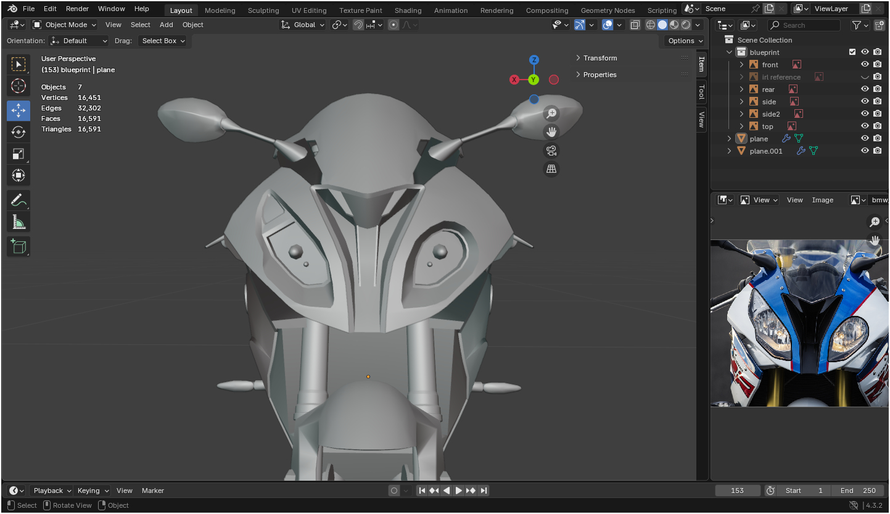Hide the front image in viewport
The height and width of the screenshot is (514, 890).
pos(865,64)
